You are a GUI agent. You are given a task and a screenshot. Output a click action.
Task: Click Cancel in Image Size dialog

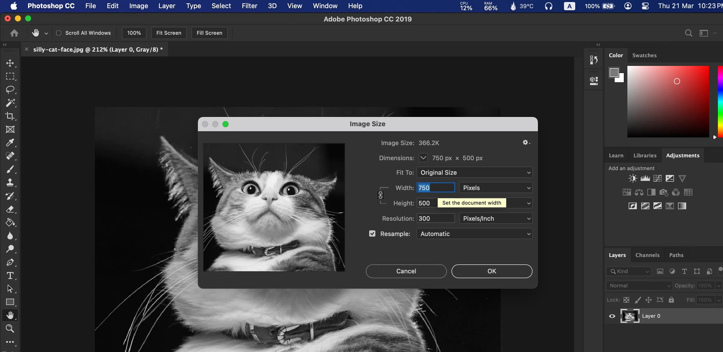(406, 271)
